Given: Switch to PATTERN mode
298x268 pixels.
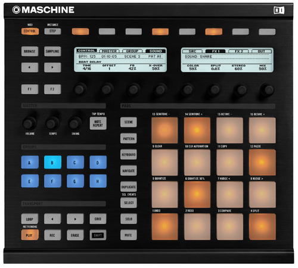Looking at the screenshot, I should (x=129, y=138).
